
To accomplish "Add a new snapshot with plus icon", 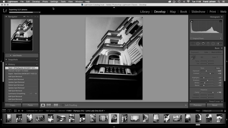I will coord(37,59).
